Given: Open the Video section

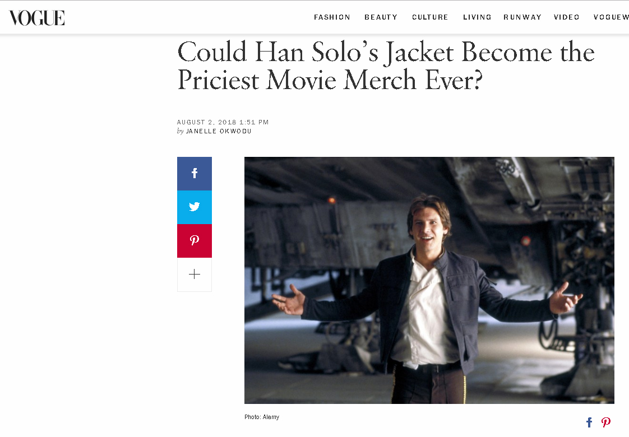Looking at the screenshot, I should click(567, 17).
